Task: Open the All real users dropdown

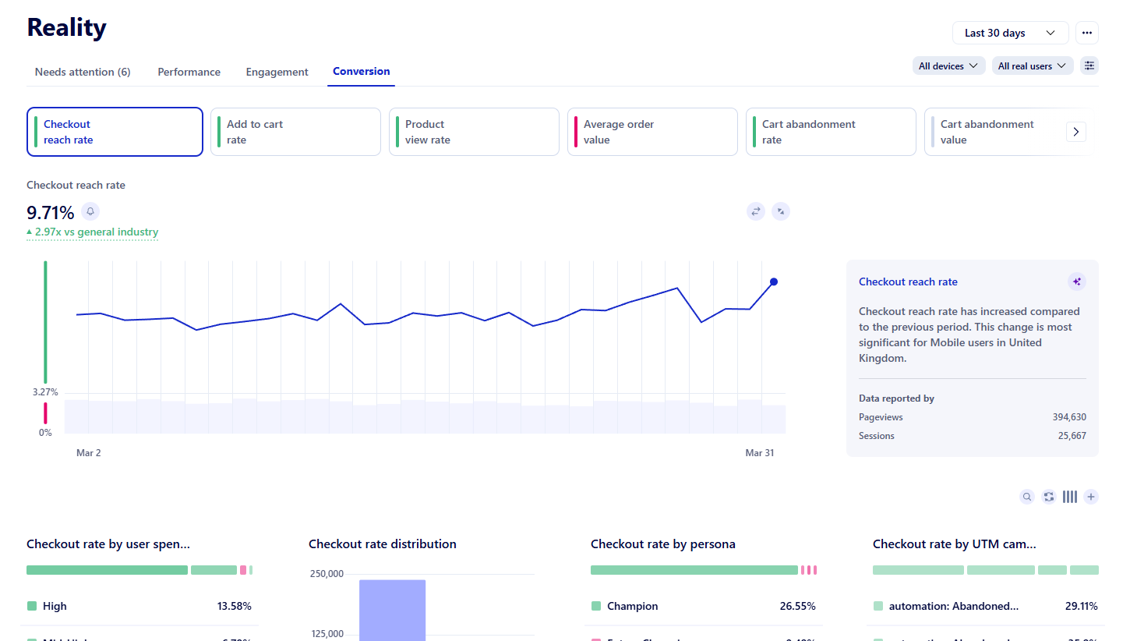Action: 1032,66
